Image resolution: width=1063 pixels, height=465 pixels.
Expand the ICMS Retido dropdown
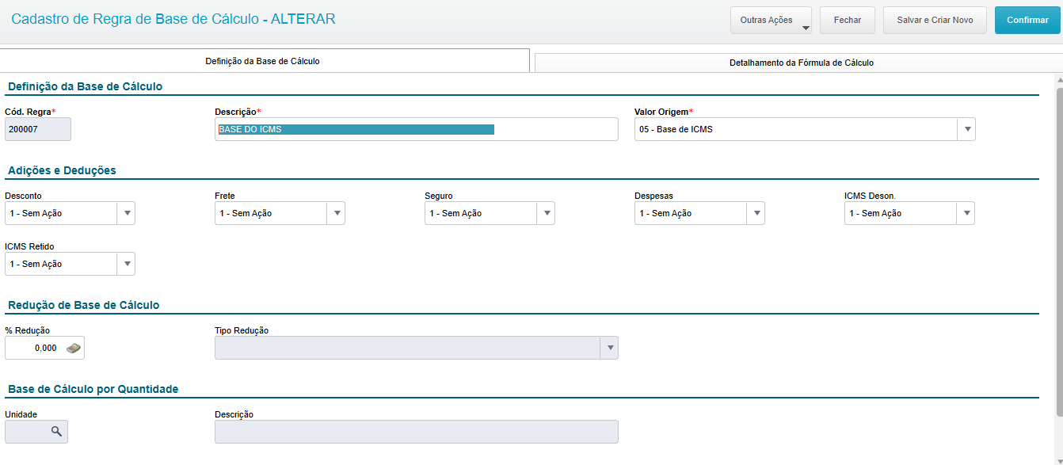click(x=126, y=264)
